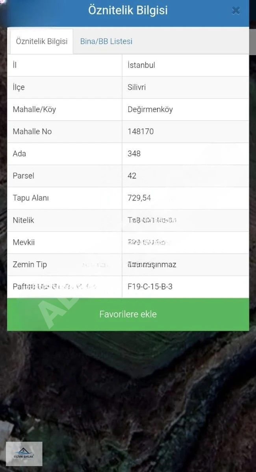Select the Değirmenköy neighborhood value

150,109
